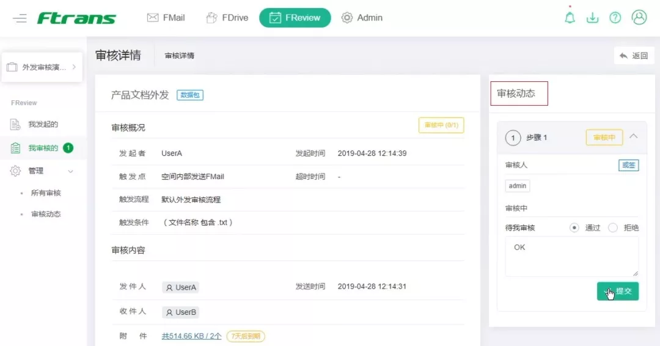Click the 我审核的 checklist icon

click(15, 148)
